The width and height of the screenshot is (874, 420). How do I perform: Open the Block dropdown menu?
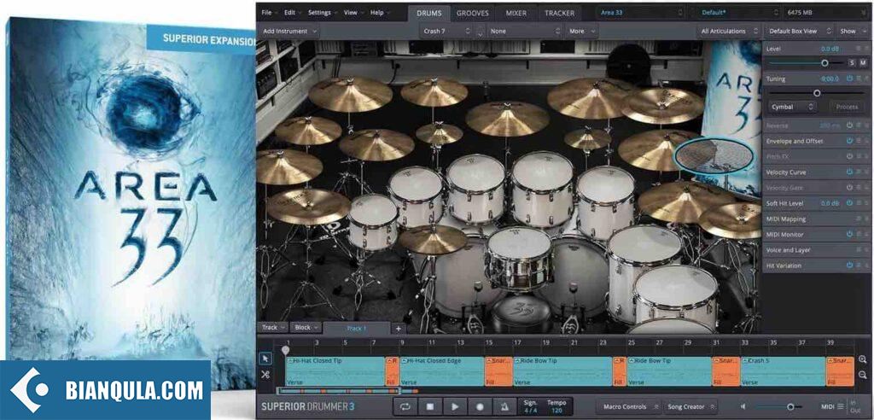click(x=306, y=328)
